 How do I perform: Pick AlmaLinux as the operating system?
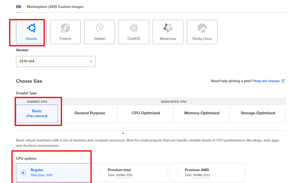point(168,32)
